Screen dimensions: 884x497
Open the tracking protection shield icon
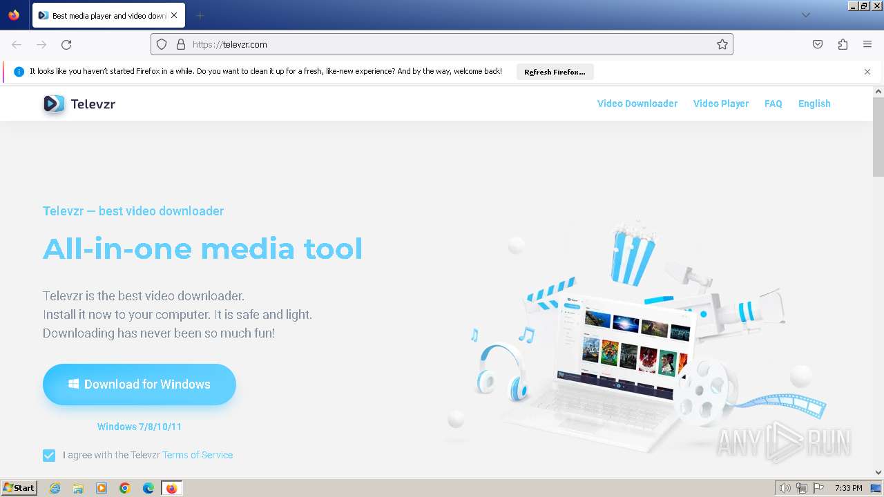click(162, 44)
